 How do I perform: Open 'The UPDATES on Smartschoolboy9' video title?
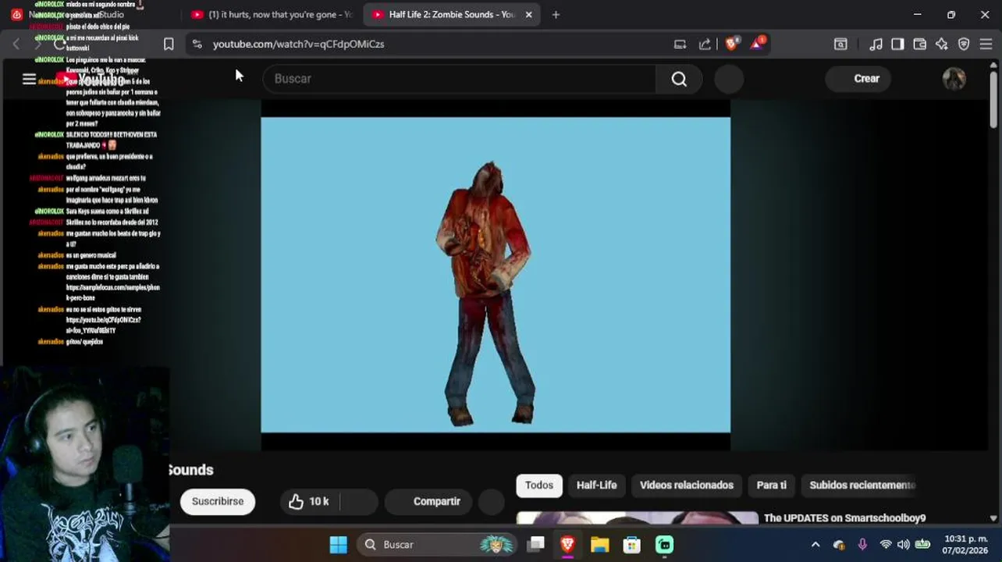(x=844, y=518)
